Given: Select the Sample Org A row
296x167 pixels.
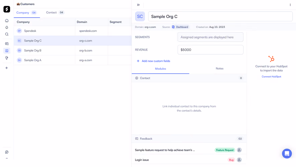Looking at the screenshot, I should point(73,60).
